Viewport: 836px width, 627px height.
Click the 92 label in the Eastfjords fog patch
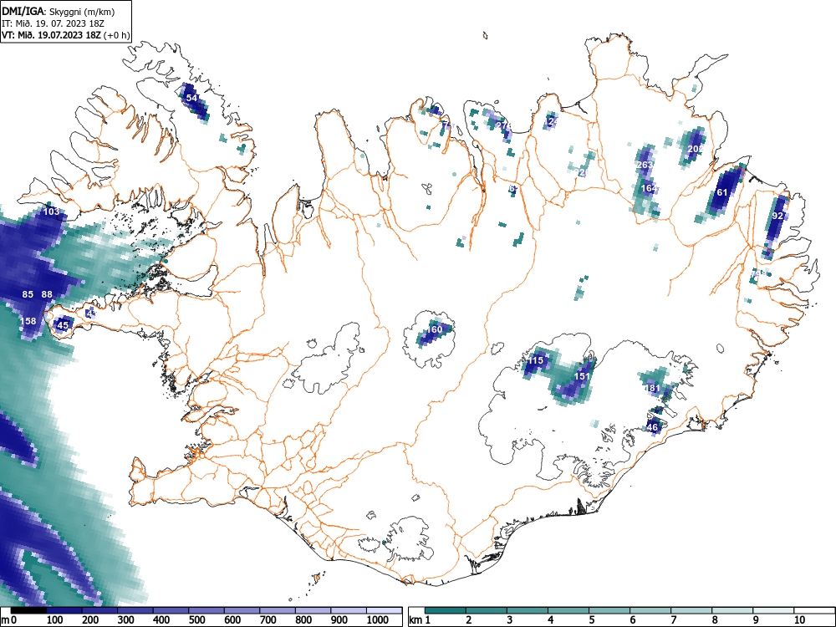pyautogui.click(x=777, y=216)
